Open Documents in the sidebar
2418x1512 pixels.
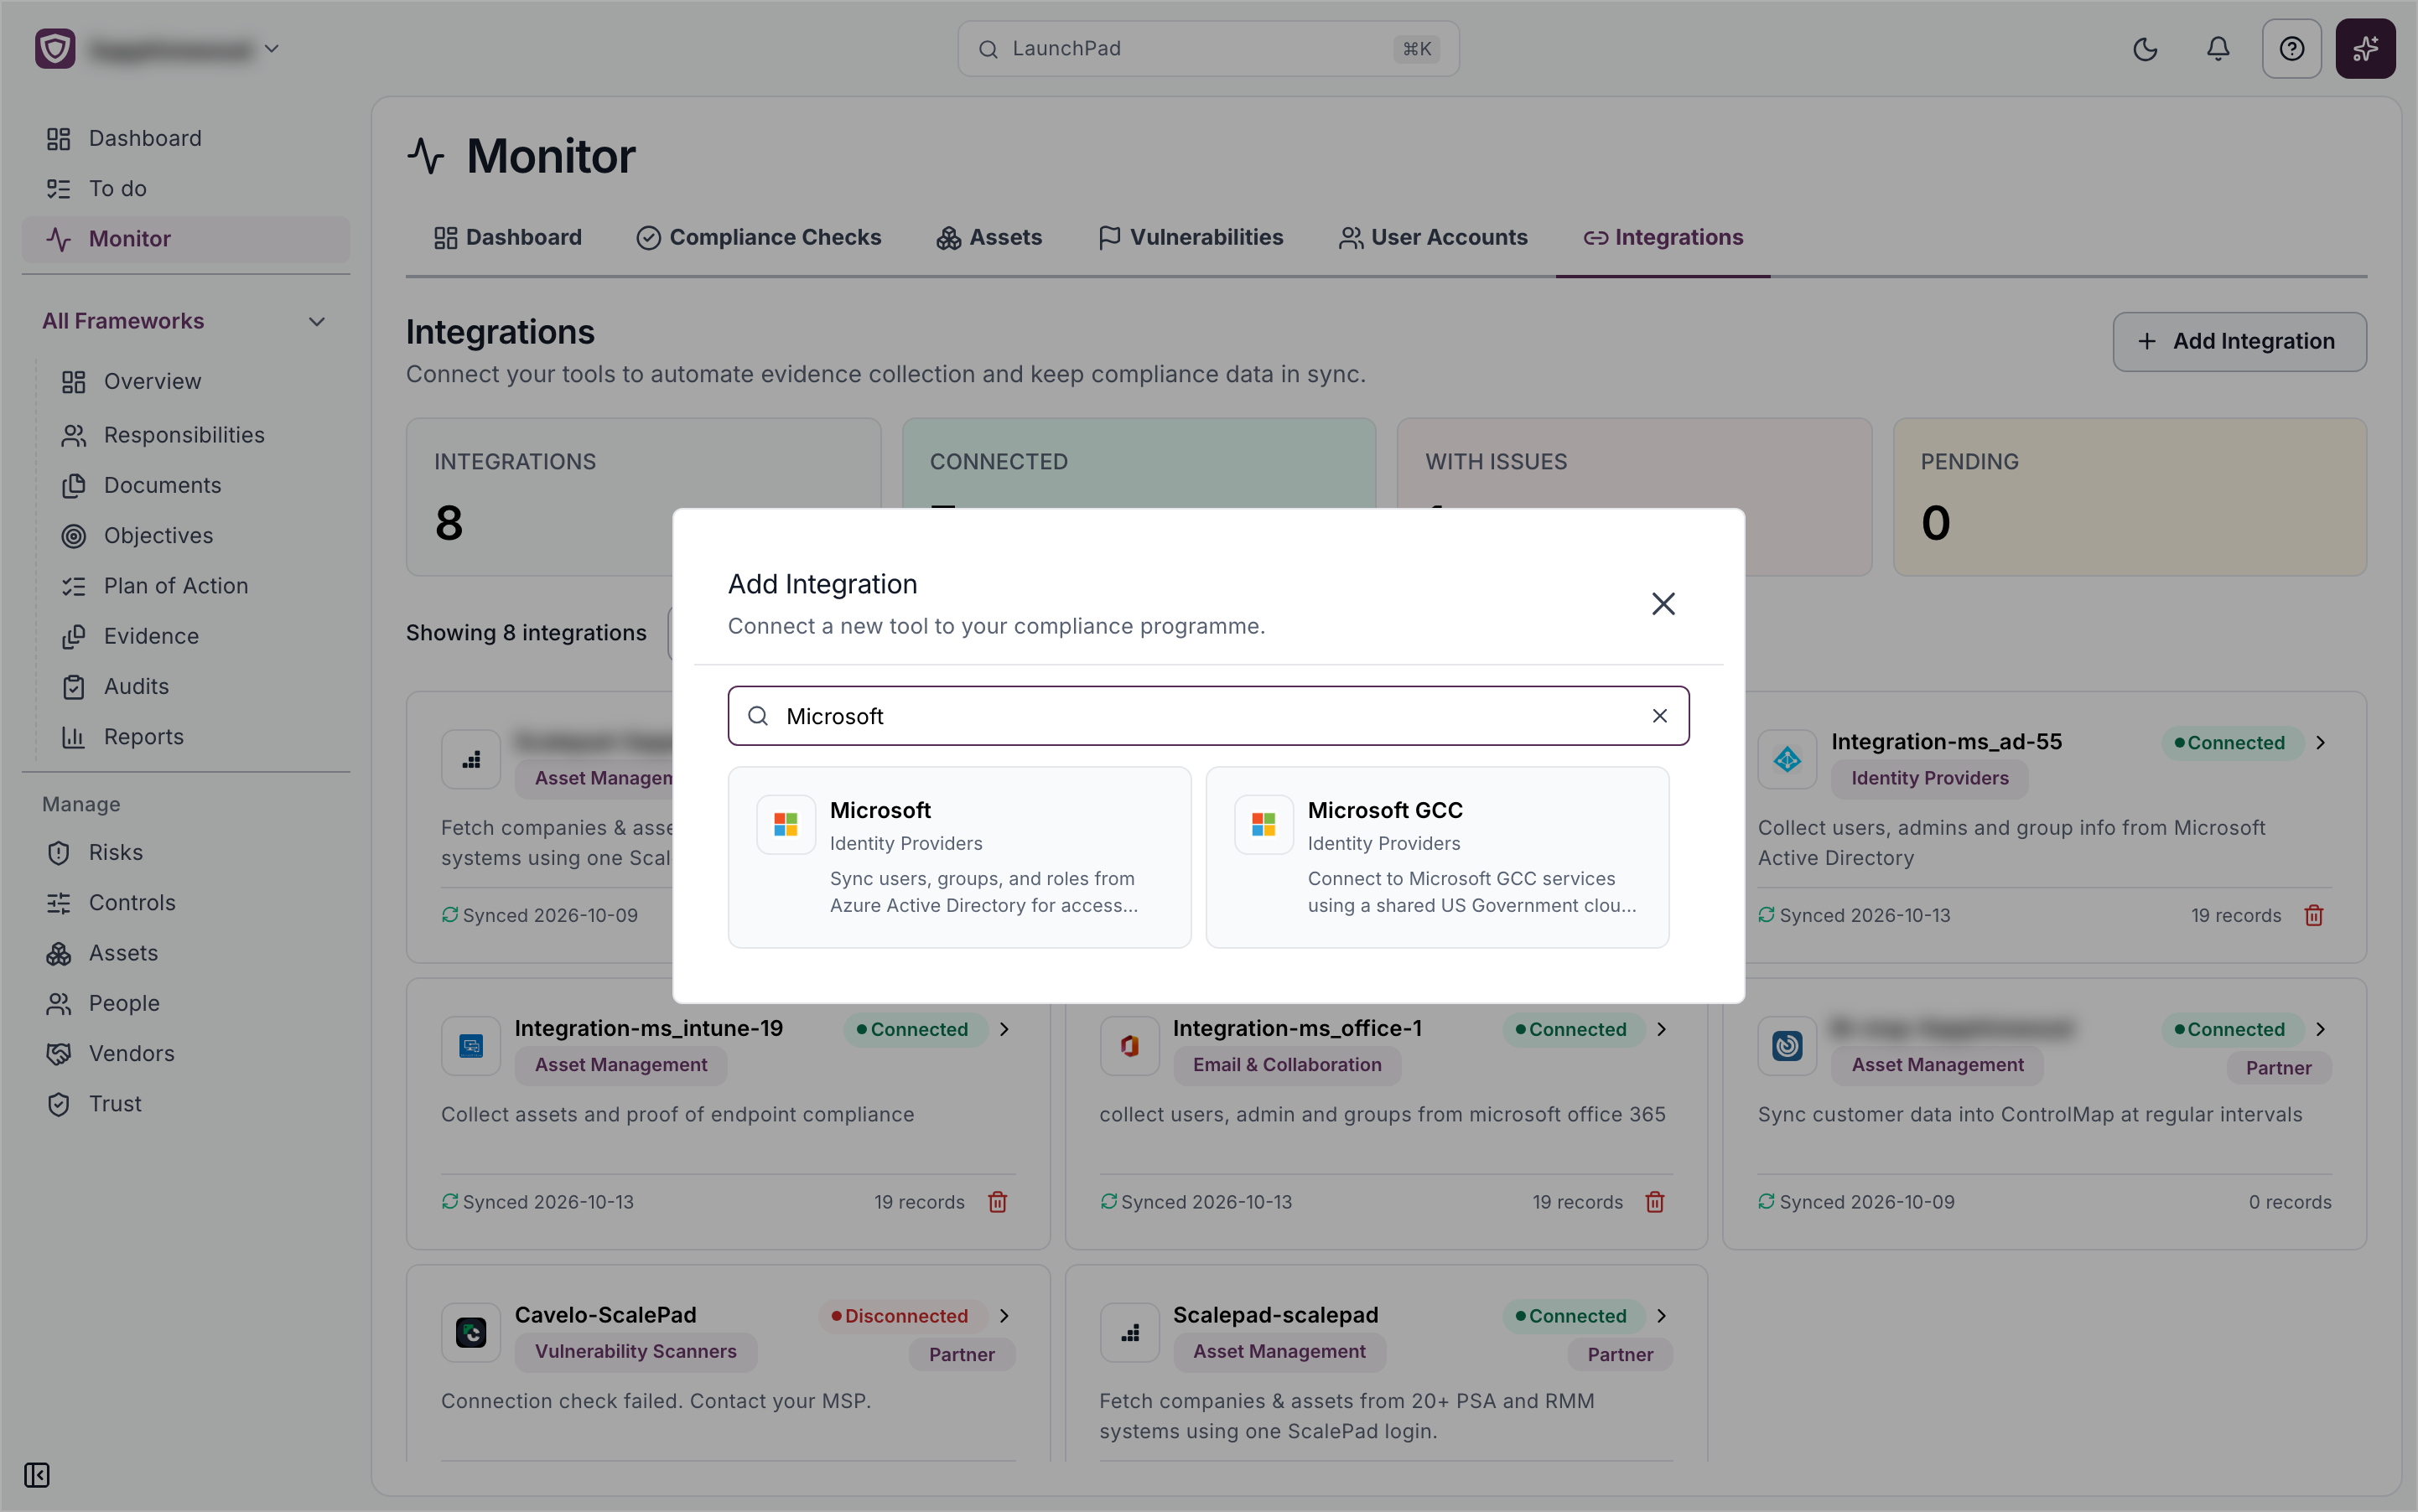coord(162,485)
